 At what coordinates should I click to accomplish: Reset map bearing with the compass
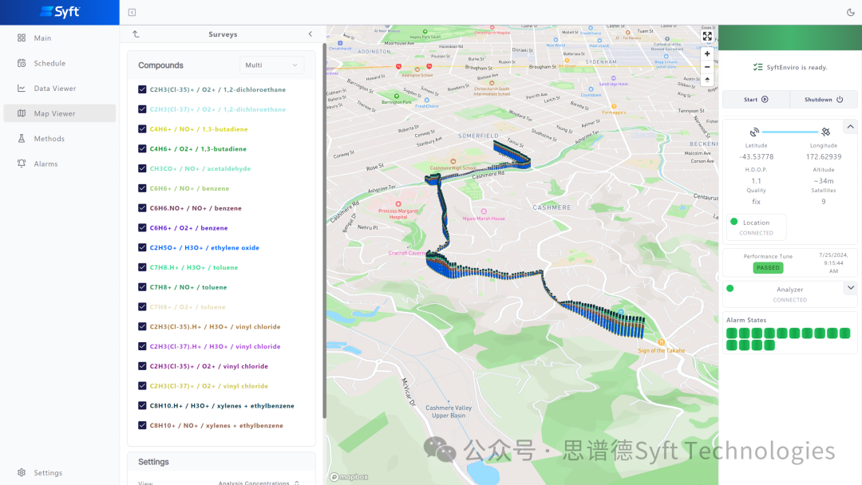click(x=707, y=81)
